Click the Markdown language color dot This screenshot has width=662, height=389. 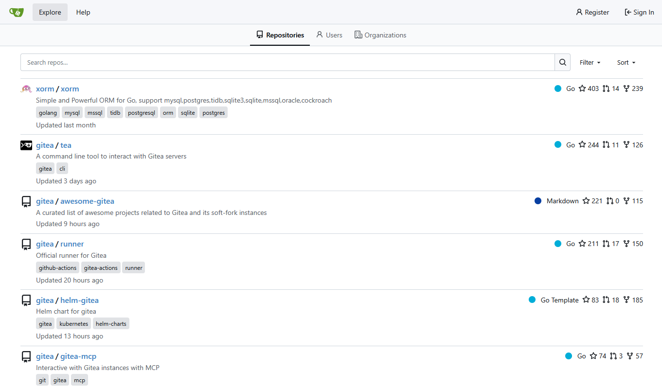pyautogui.click(x=538, y=201)
